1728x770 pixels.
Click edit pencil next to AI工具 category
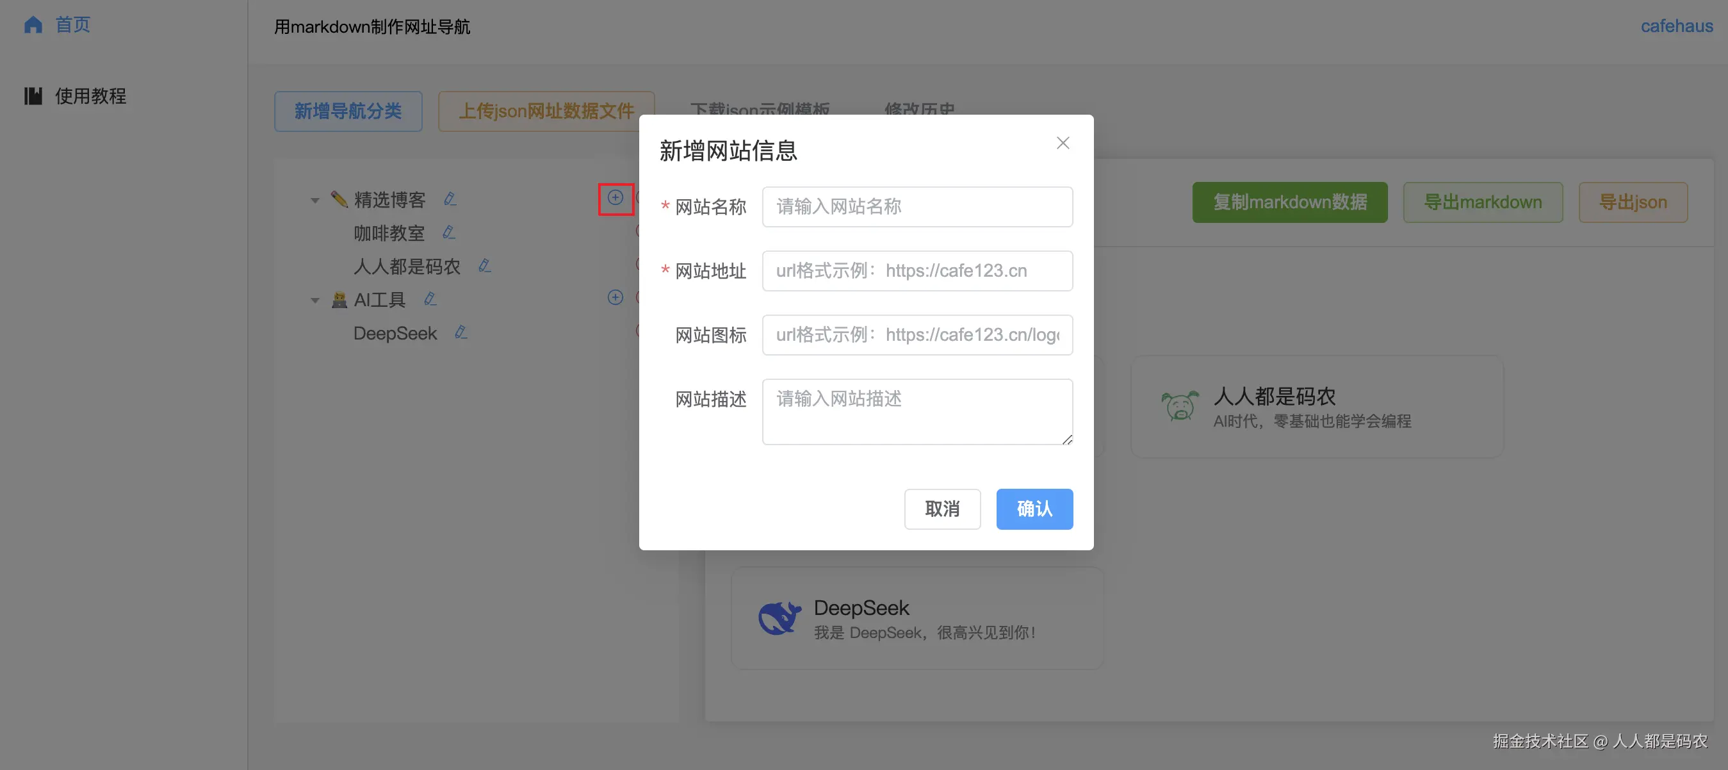pyautogui.click(x=430, y=299)
